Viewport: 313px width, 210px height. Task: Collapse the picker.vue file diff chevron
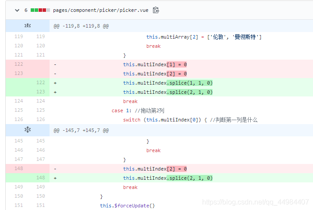[17, 10]
